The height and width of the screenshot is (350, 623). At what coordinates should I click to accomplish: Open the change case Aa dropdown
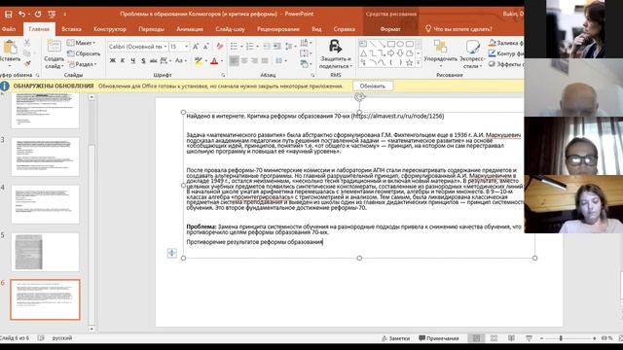tap(180, 60)
